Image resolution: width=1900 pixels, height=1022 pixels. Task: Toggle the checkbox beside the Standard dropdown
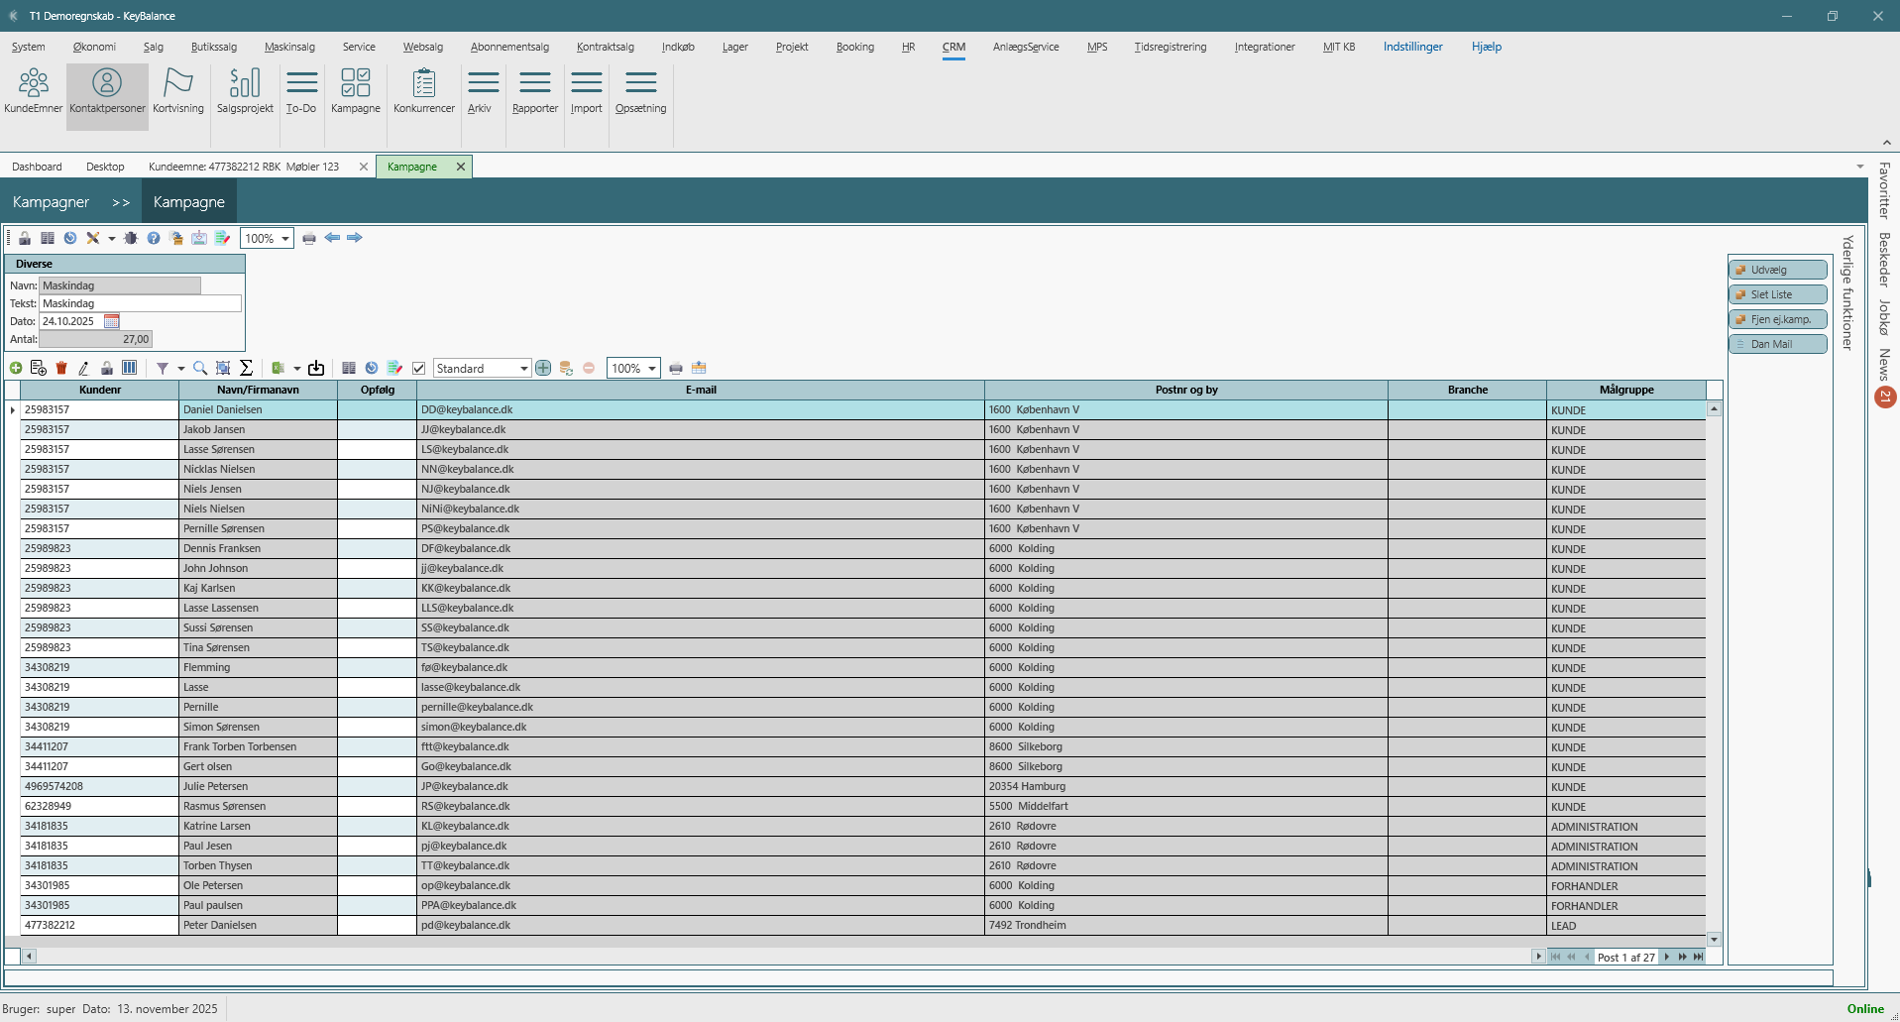click(x=419, y=368)
